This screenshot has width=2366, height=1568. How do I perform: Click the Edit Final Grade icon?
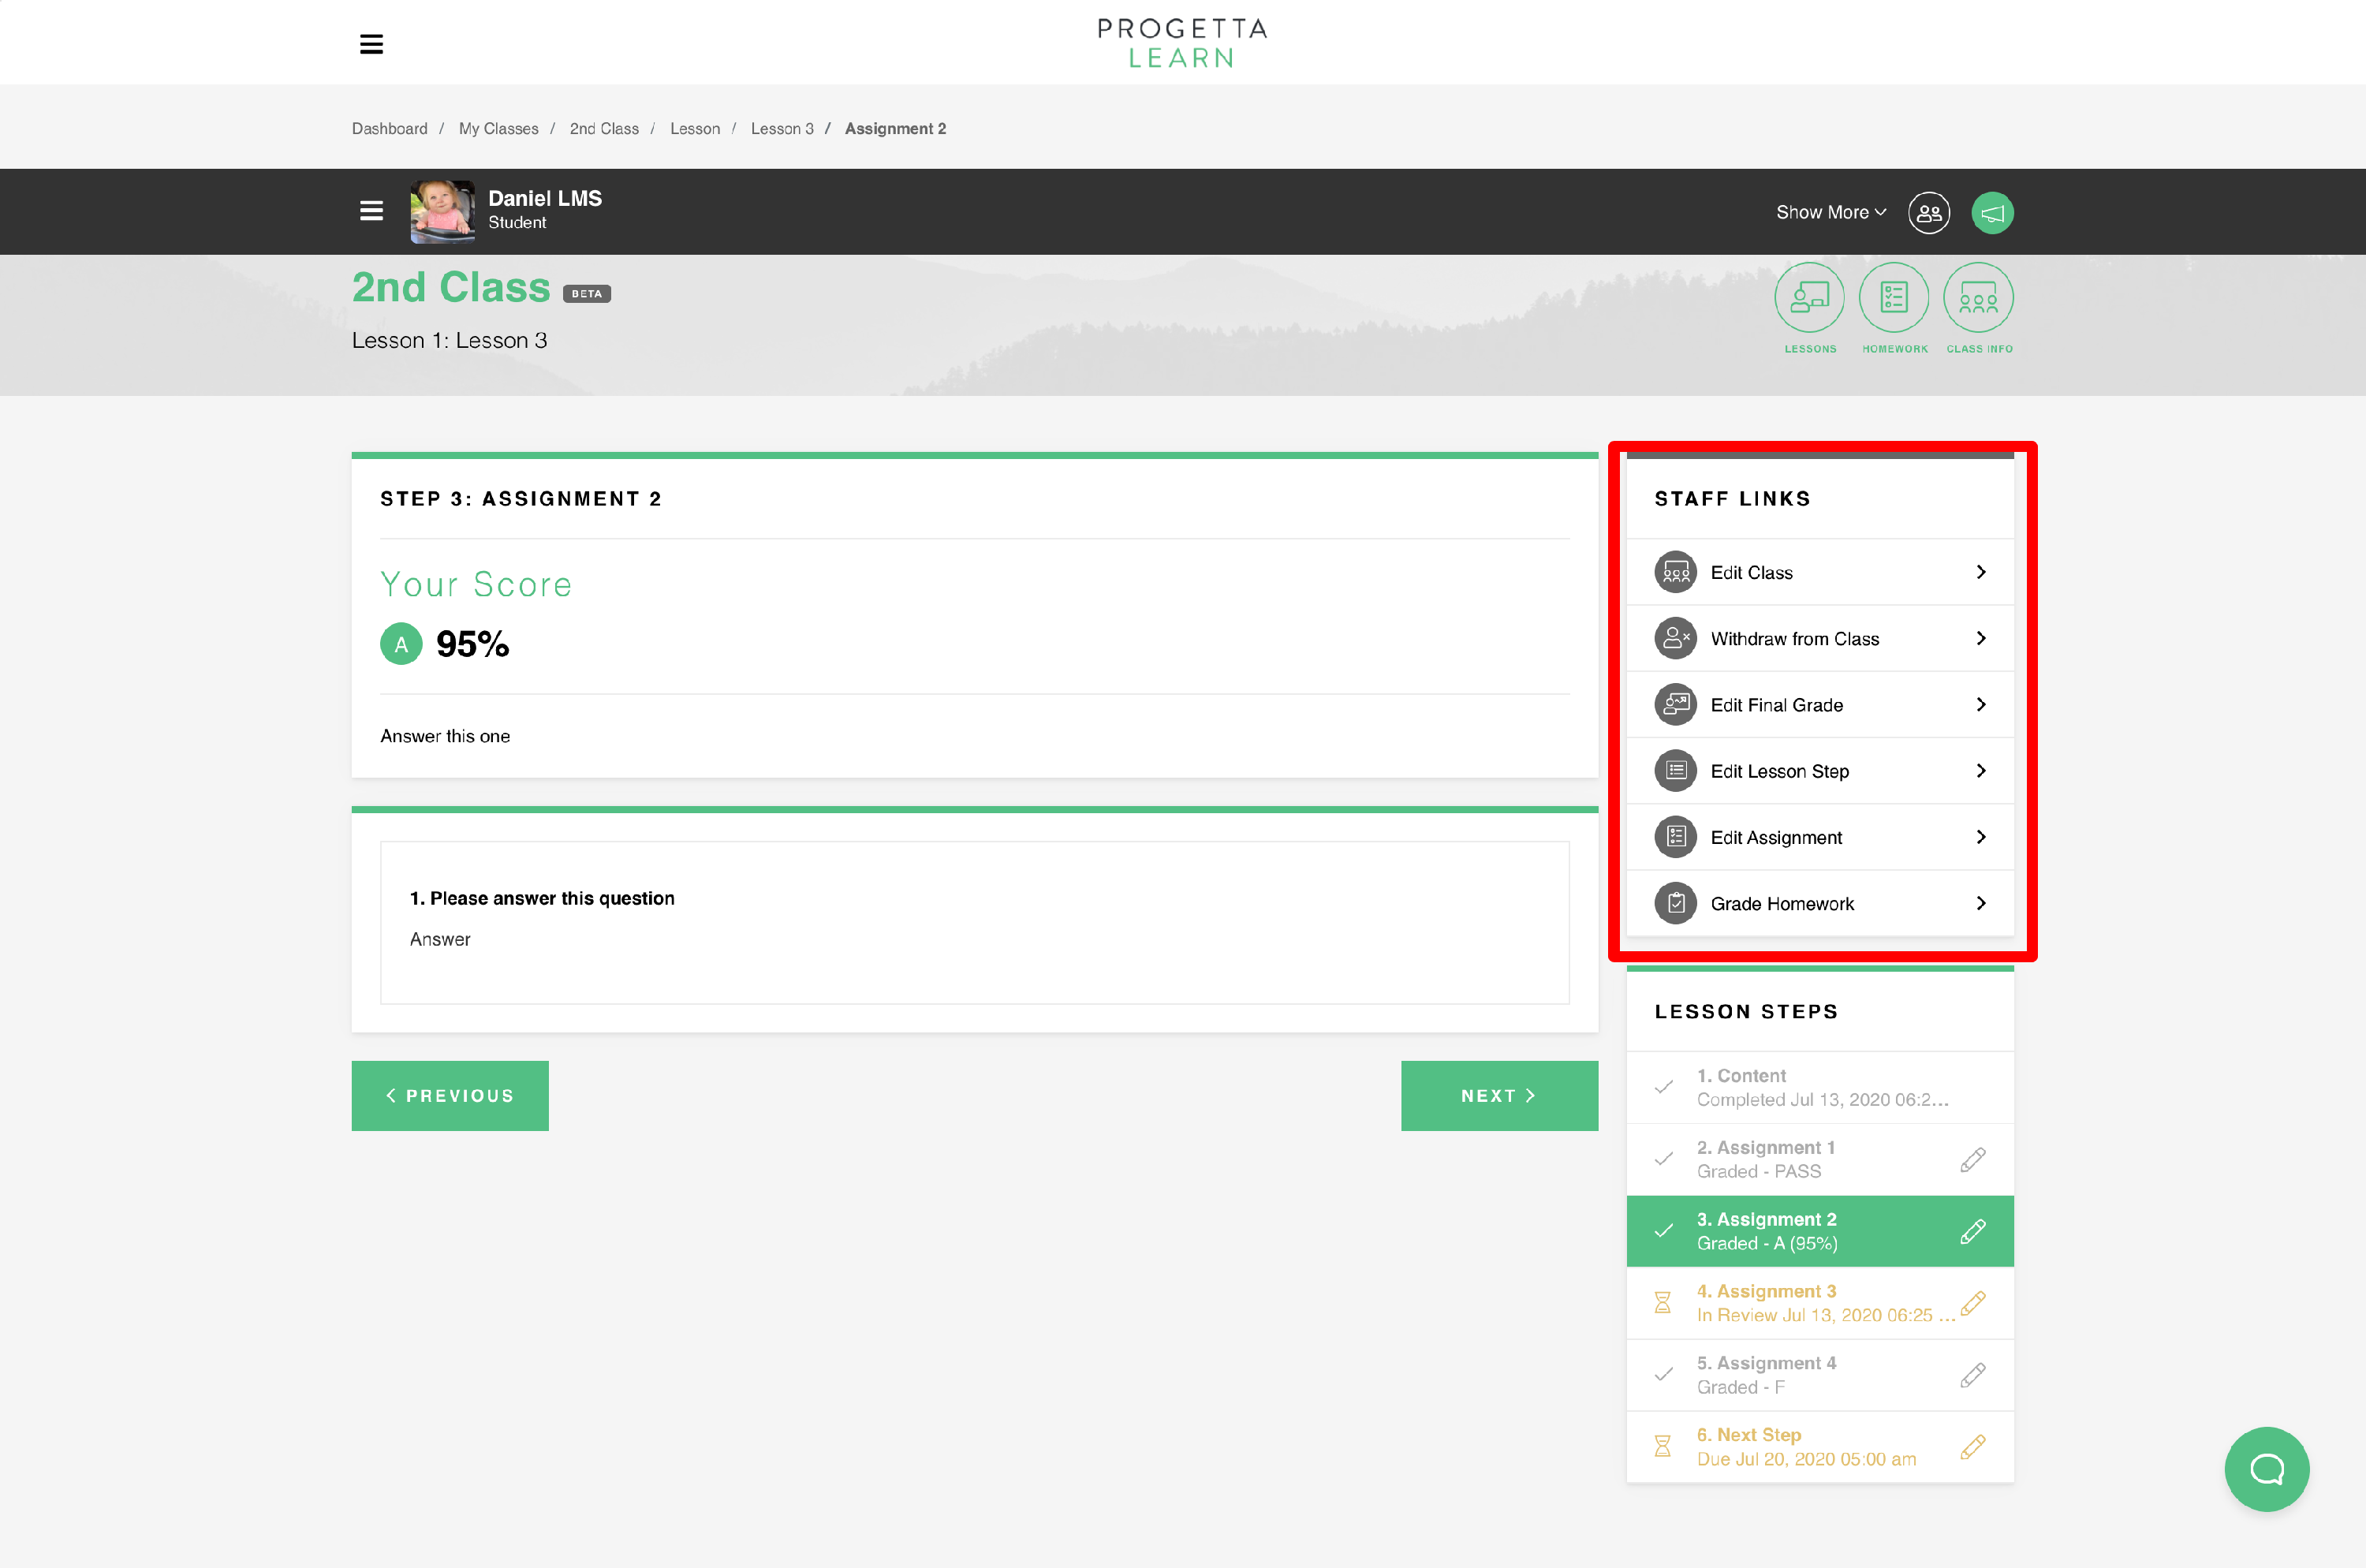click(x=1676, y=705)
